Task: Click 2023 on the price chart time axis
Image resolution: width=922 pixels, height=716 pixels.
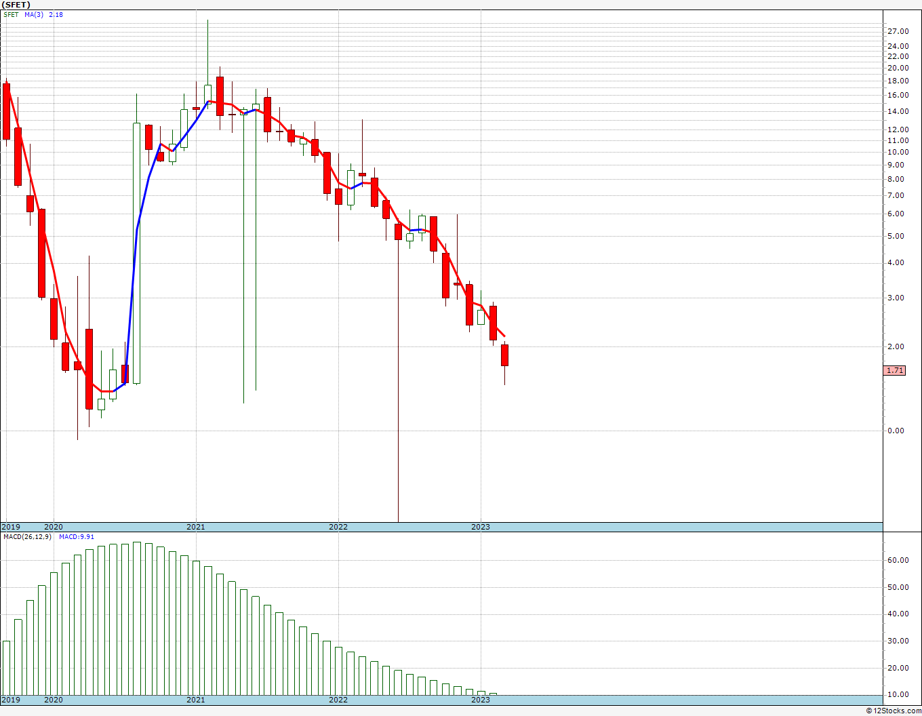Action: pos(480,527)
